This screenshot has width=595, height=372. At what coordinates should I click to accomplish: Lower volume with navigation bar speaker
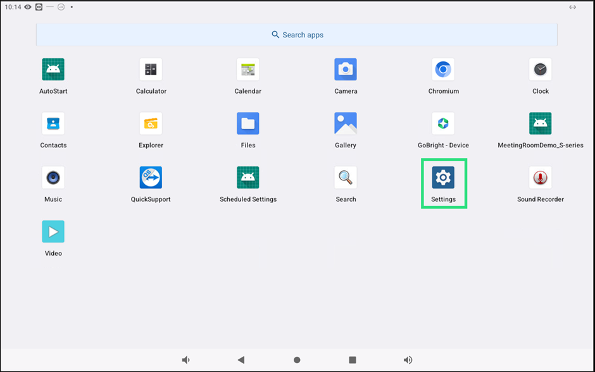click(185, 360)
